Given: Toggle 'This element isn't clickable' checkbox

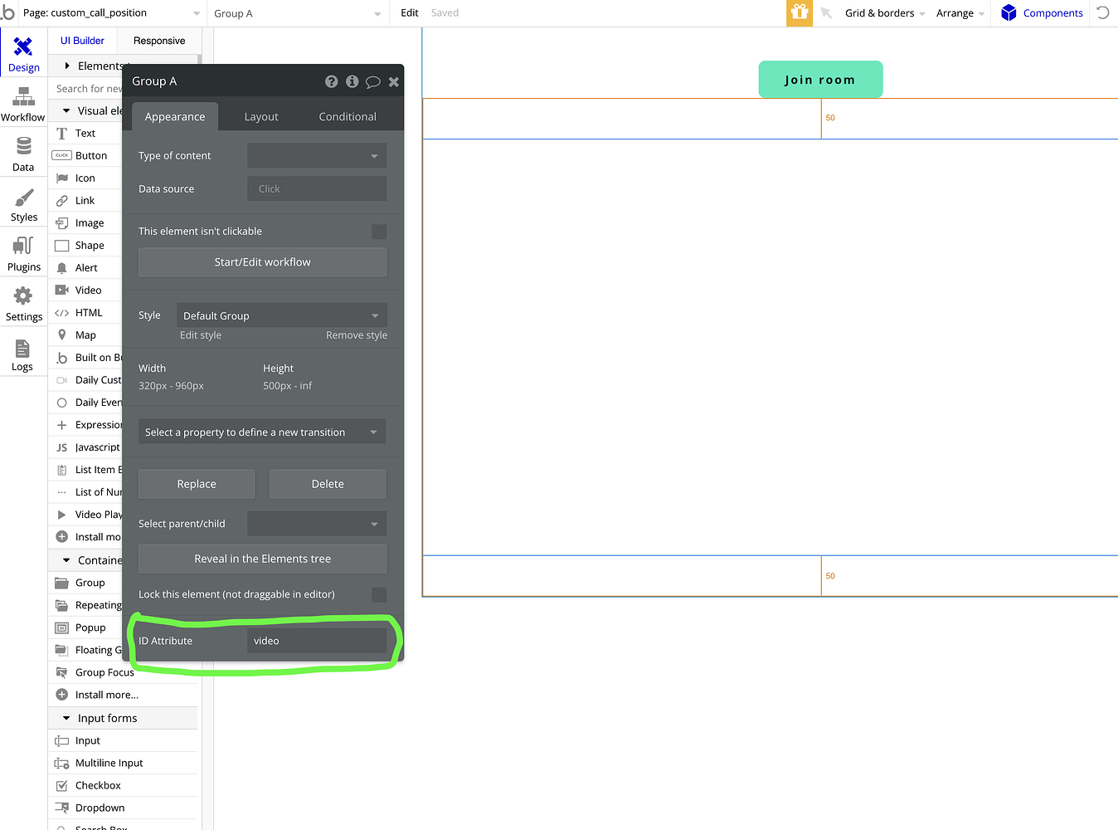Looking at the screenshot, I should pyautogui.click(x=379, y=232).
